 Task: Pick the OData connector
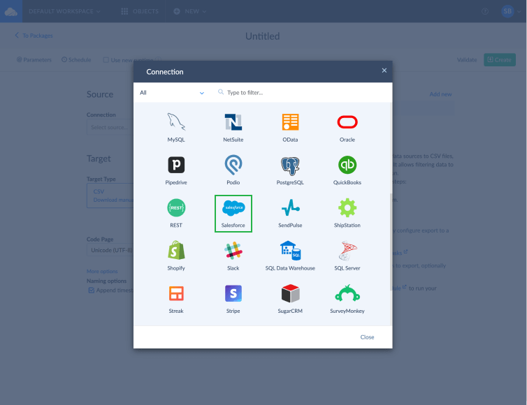pos(290,128)
